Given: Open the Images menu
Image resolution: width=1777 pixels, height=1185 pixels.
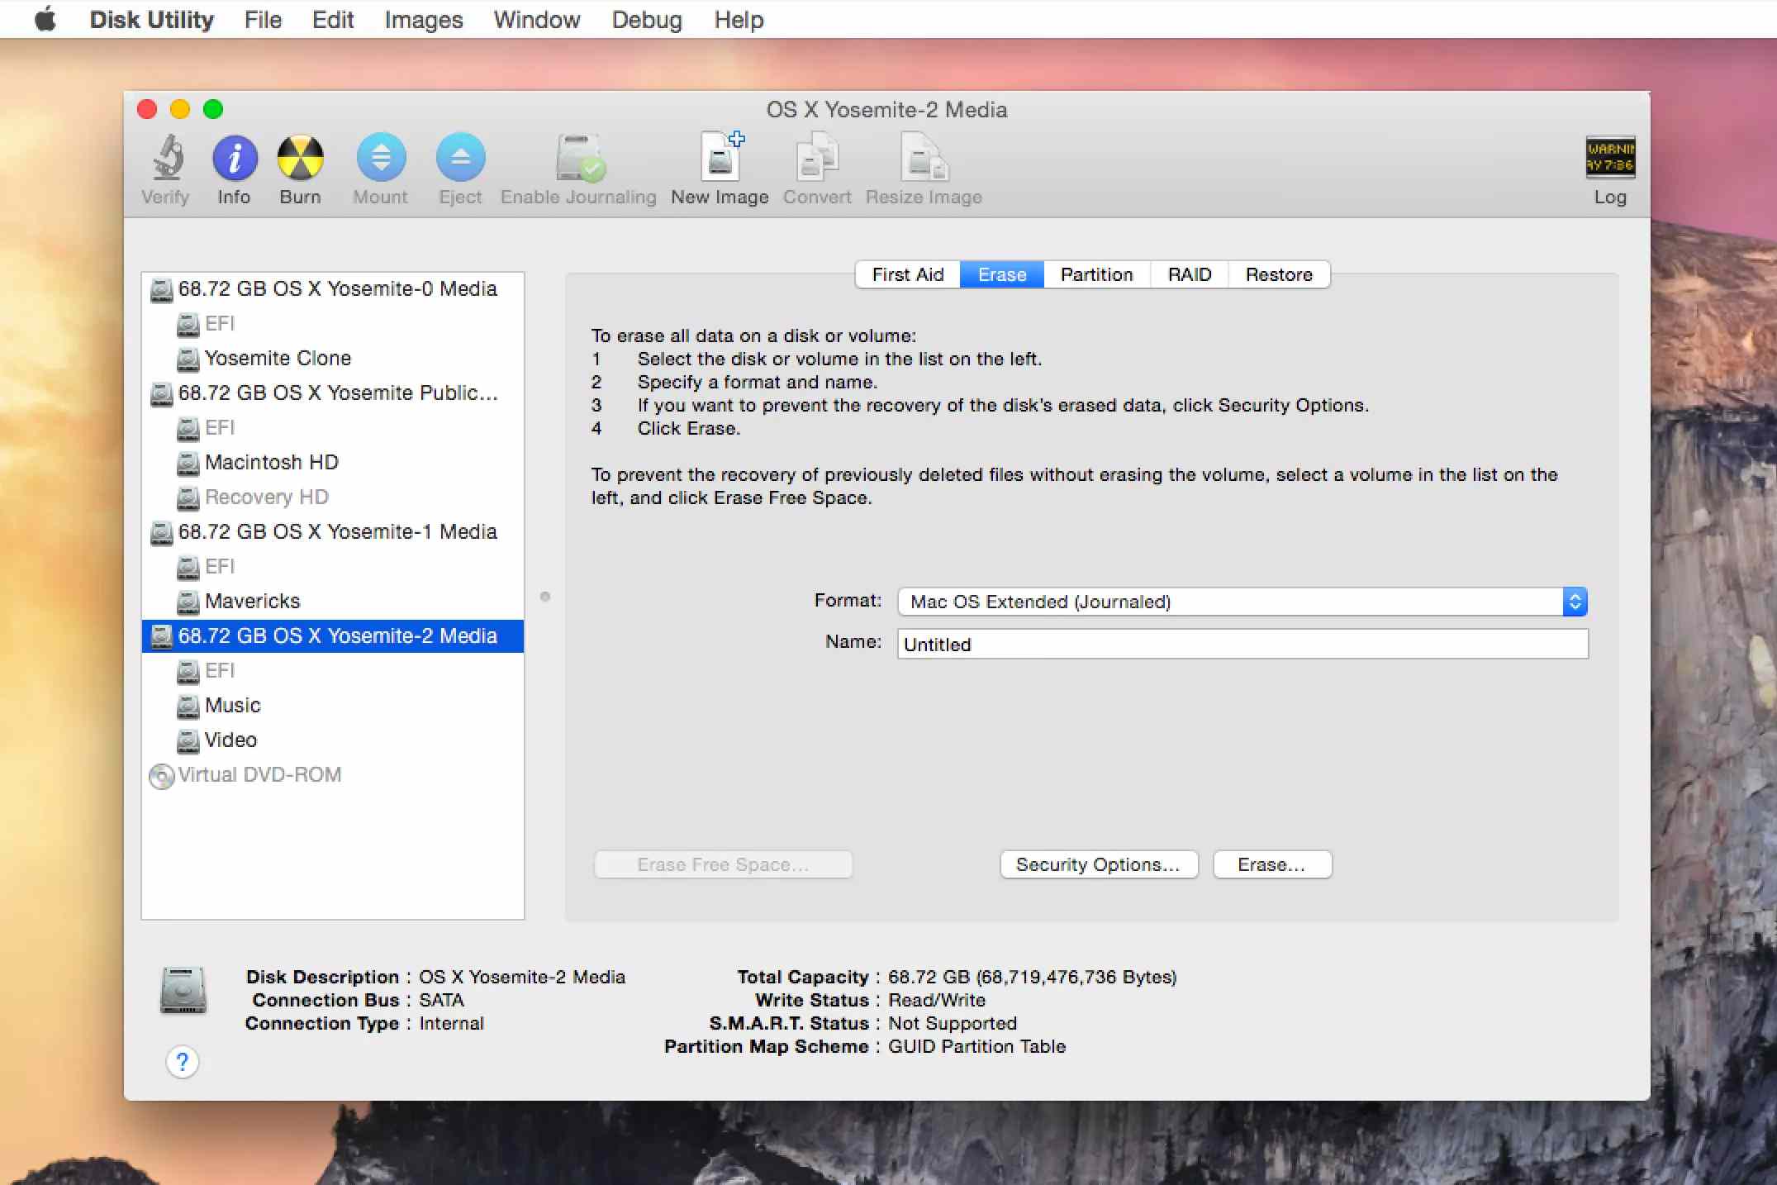Looking at the screenshot, I should [x=420, y=20].
